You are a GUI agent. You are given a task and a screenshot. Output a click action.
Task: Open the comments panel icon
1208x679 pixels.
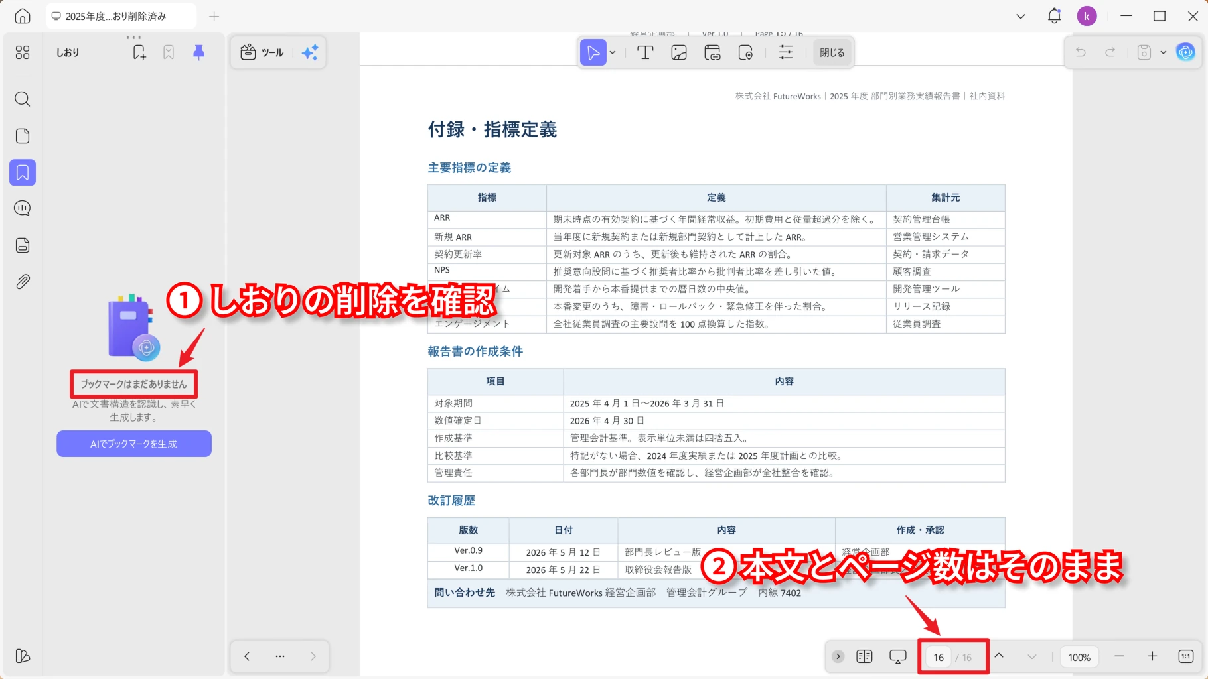23,208
